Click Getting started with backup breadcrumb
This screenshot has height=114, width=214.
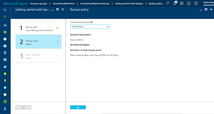[129, 3]
